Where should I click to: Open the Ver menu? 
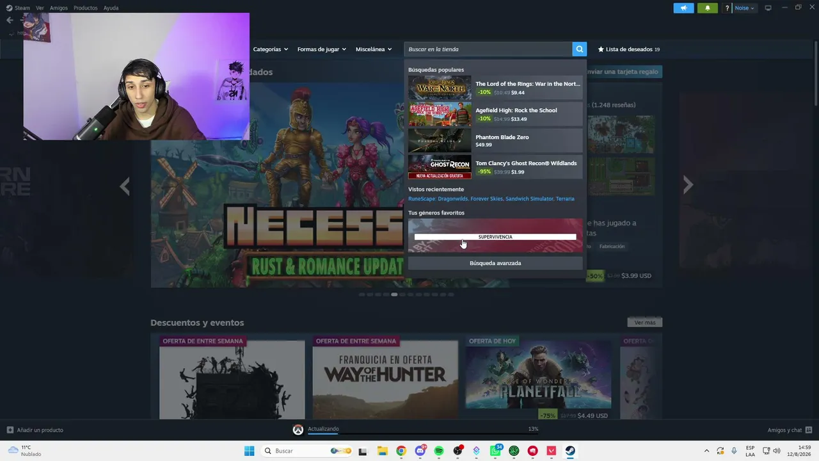40,8
